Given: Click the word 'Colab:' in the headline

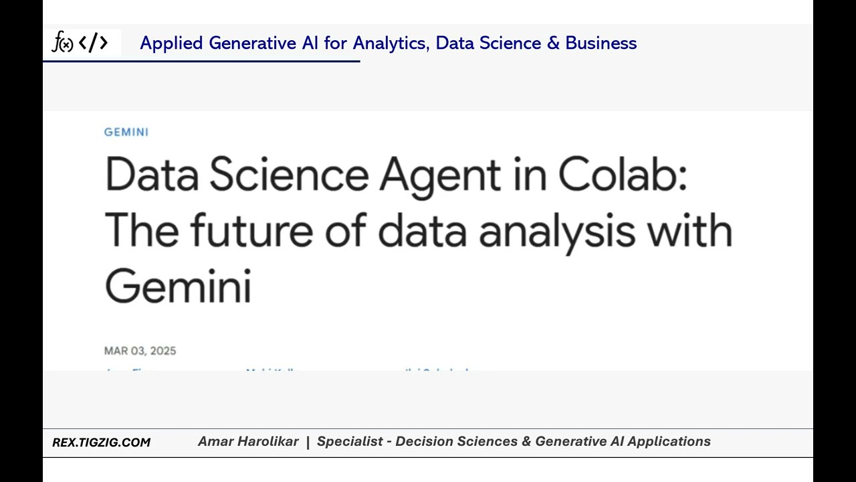Looking at the screenshot, I should (623, 175).
